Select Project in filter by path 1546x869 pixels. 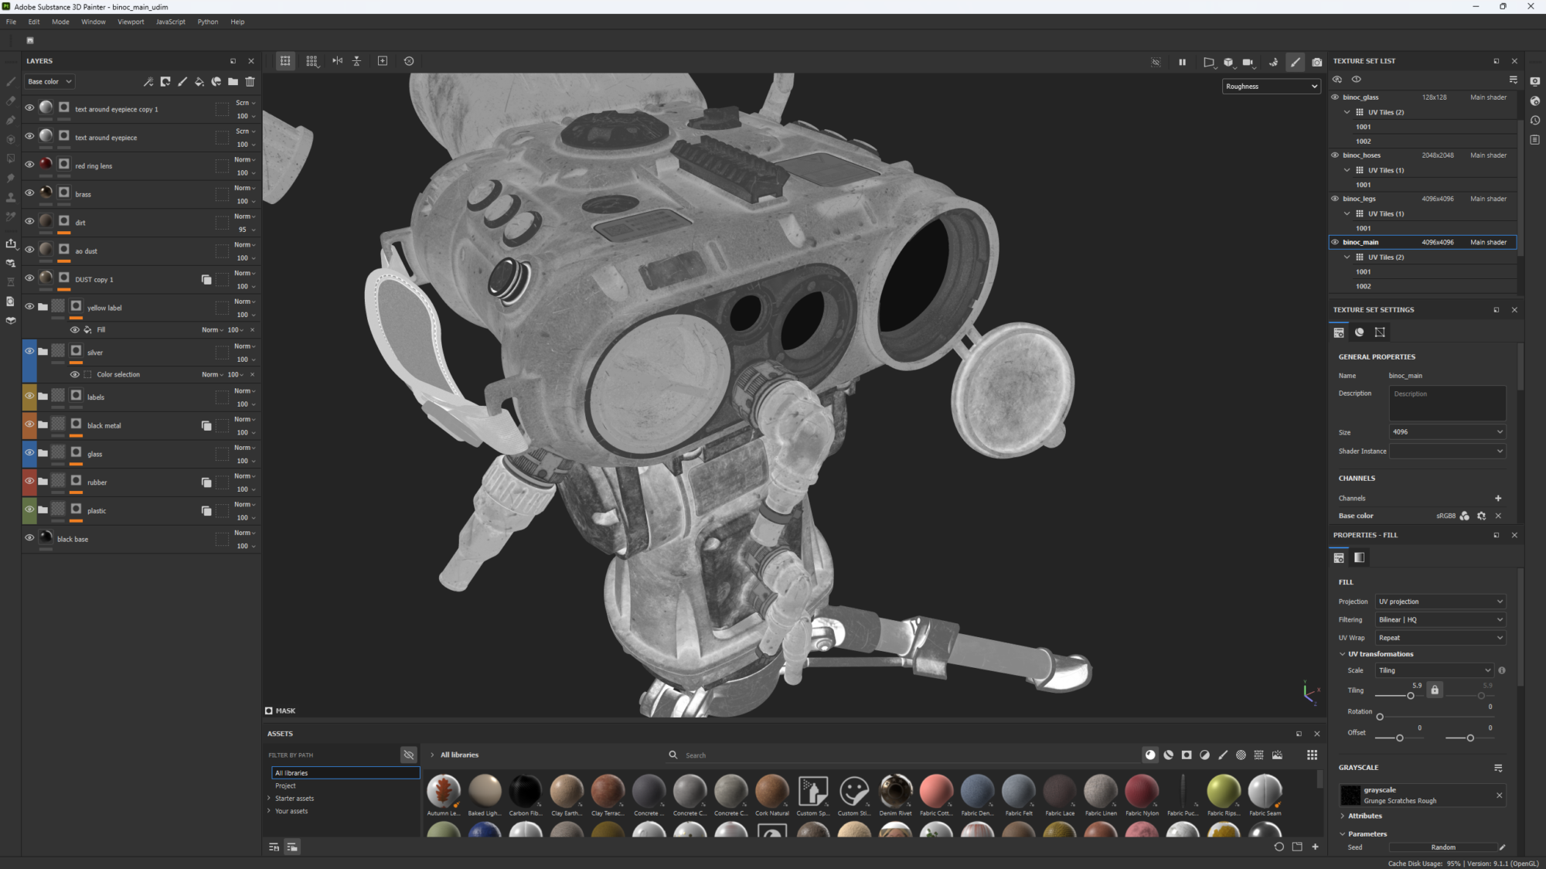coord(285,786)
